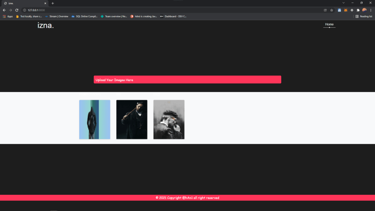Open the Dashboard - DEV bookmark
This screenshot has width=375, height=211.
pyautogui.click(x=173, y=16)
